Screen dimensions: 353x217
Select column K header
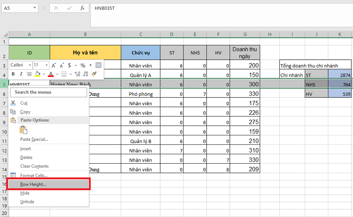click(340, 35)
